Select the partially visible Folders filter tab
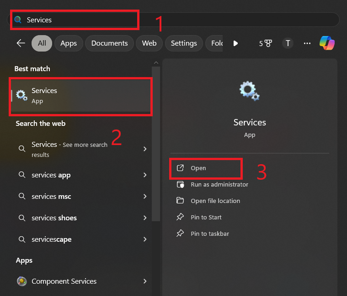Image resolution: width=347 pixels, height=296 pixels. tap(214, 43)
